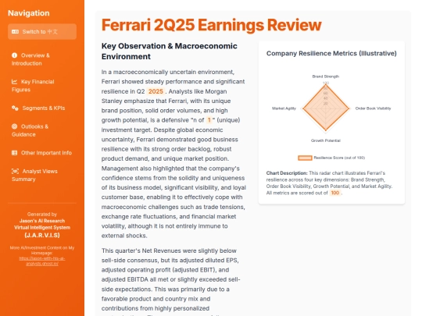This screenshot has height=316, width=422.
Task: Click the Key Observation & Macroeconomic Environment heading
Action: 170,51
